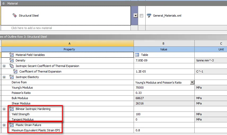This screenshot has width=227, height=135.
Task: Click the Plastic Strain Failure icon
Action: tap(11, 125)
